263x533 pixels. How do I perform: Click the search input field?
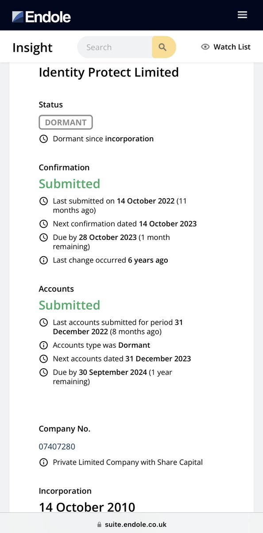pyautogui.click(x=115, y=47)
